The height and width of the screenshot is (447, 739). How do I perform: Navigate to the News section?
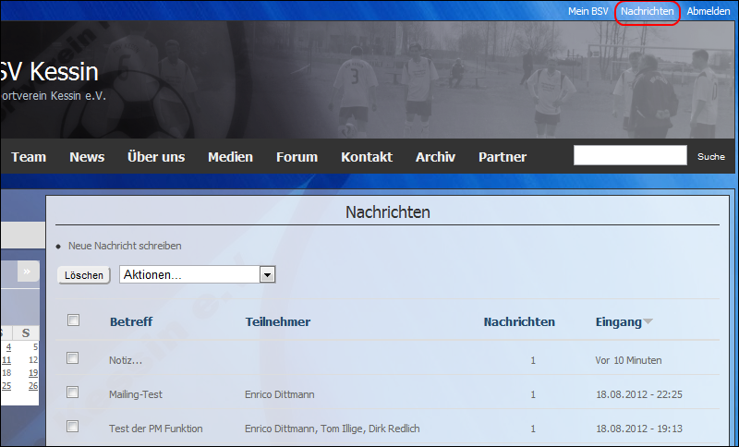(87, 157)
